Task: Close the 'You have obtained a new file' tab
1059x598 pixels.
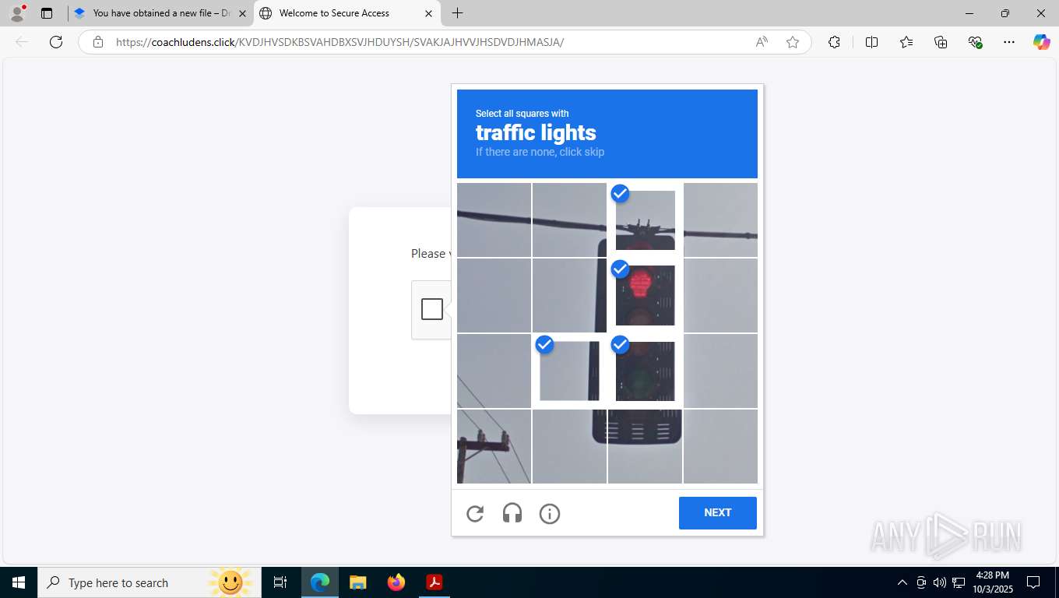Action: [242, 13]
